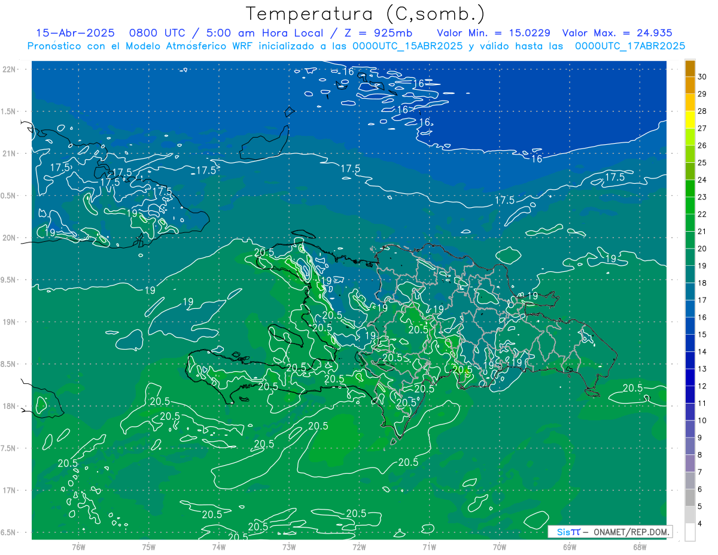Image resolution: width=718 pixels, height=555 pixels.
Task: Click the 'Valor Min. = 15.0229' readout
Action: coord(494,33)
